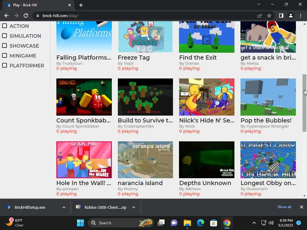This screenshot has height=230, width=307.
Task: Check the SHOWCASE genre filter
Action: (x=4, y=46)
